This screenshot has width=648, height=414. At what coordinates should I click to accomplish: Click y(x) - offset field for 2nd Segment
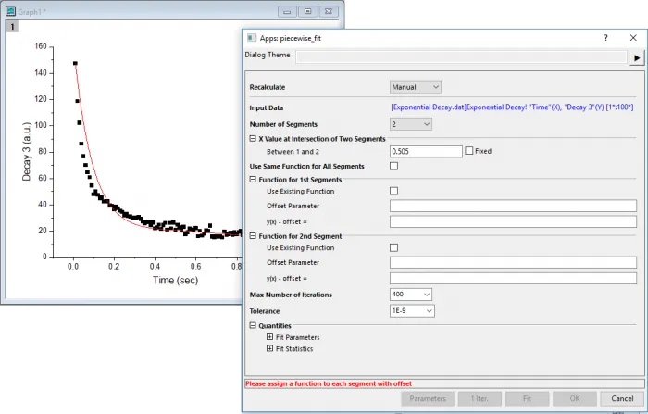click(x=513, y=279)
